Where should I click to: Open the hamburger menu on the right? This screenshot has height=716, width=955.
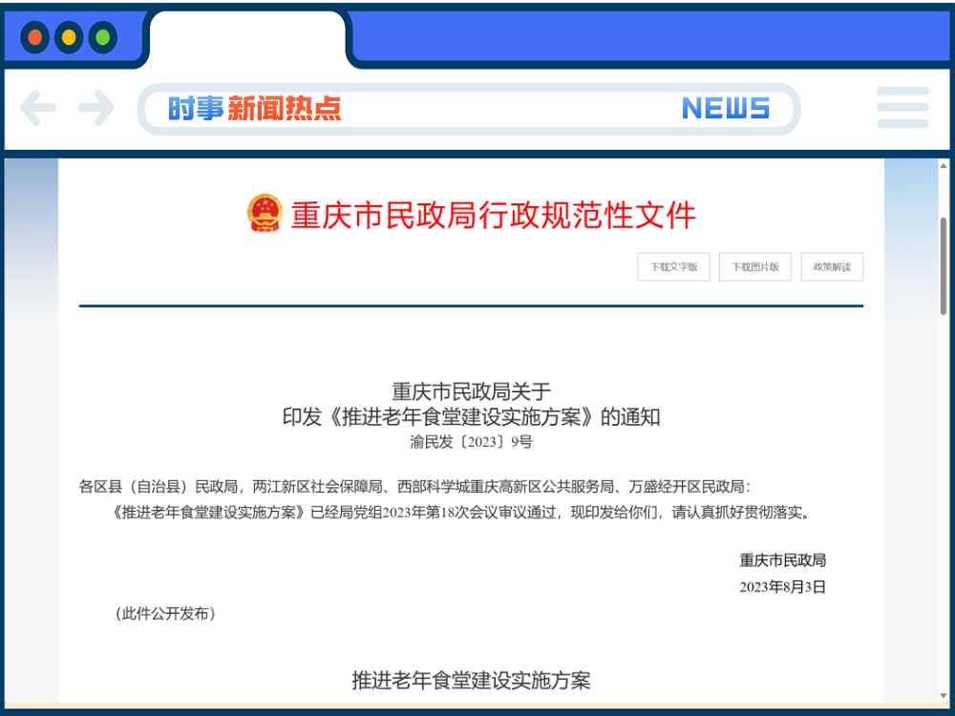point(902,108)
